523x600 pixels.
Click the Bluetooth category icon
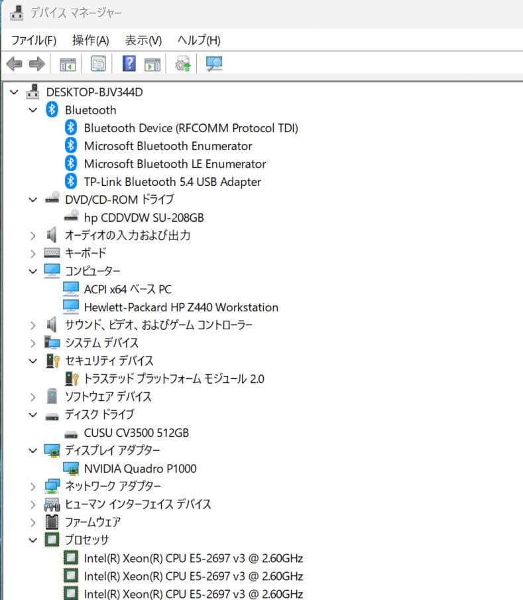52,110
